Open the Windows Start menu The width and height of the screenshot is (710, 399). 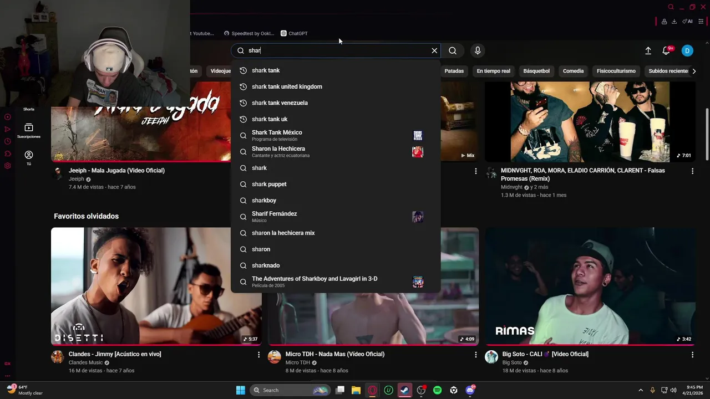240,390
